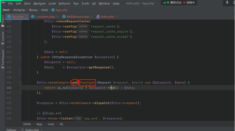Click App in the editor breadcrumbs
Image resolution: width=235 pixels, height=131 pixels.
click(39, 124)
